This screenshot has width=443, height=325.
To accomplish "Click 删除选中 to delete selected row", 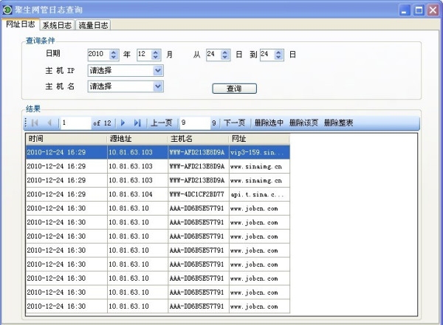I will pos(269,123).
